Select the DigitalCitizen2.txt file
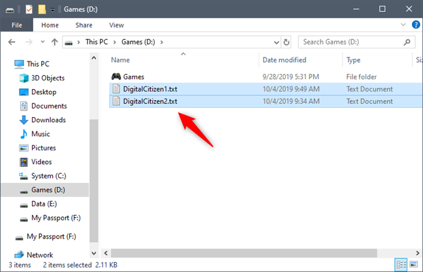 [150, 101]
